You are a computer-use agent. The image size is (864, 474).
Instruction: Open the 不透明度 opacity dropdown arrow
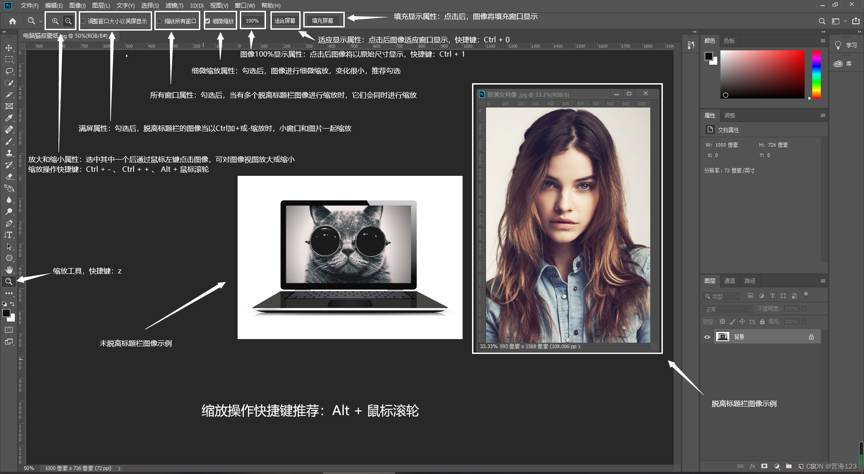pos(804,309)
